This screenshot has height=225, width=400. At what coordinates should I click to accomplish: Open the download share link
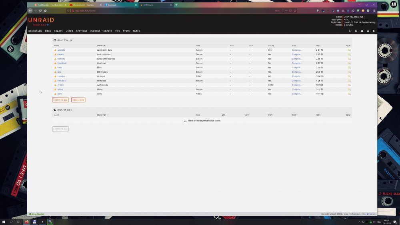(62, 63)
